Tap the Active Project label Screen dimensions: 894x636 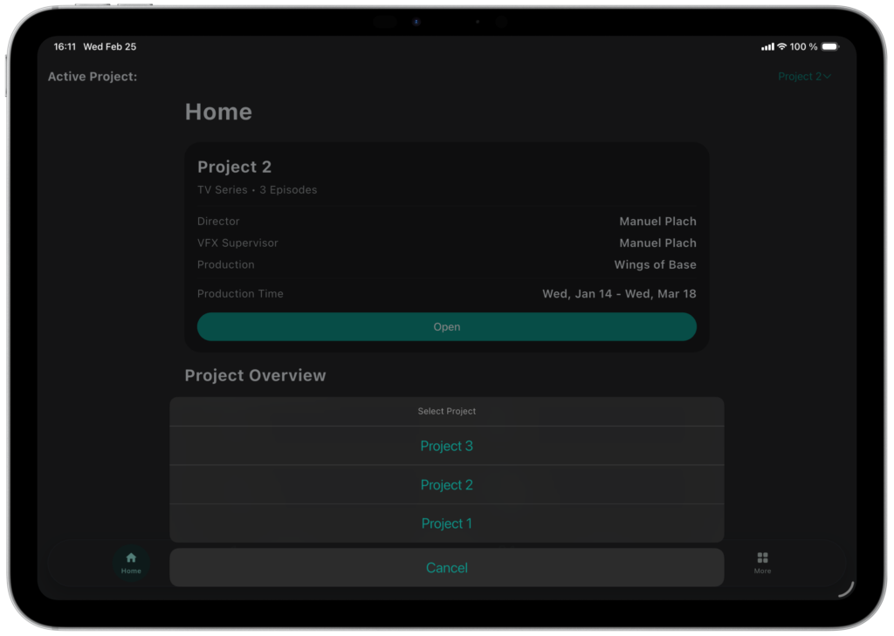(92, 77)
